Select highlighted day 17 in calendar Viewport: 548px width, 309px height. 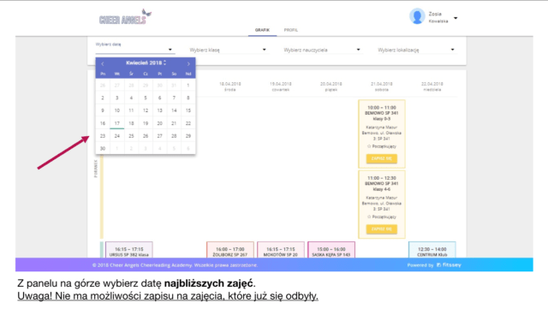click(x=117, y=123)
